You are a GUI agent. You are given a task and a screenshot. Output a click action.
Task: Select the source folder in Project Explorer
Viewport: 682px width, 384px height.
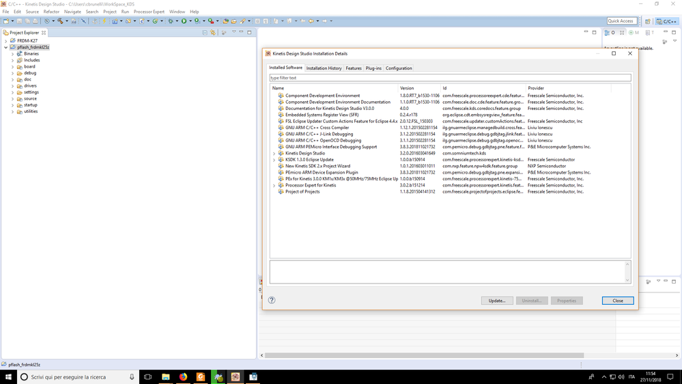coord(30,99)
